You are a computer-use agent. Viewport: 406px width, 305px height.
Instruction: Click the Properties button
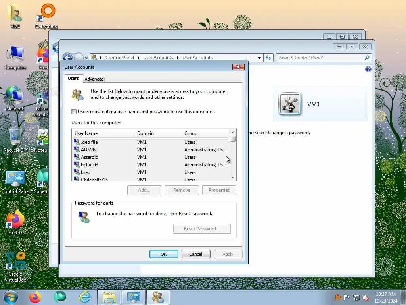coord(219,190)
